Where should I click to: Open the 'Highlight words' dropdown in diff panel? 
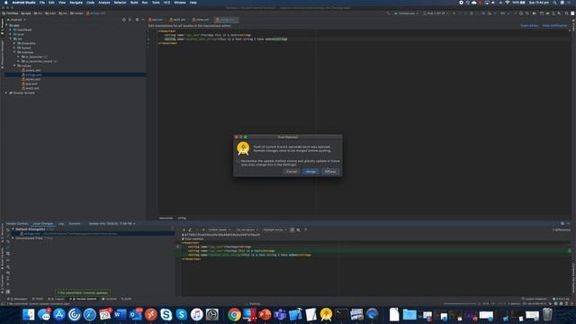tap(274, 230)
